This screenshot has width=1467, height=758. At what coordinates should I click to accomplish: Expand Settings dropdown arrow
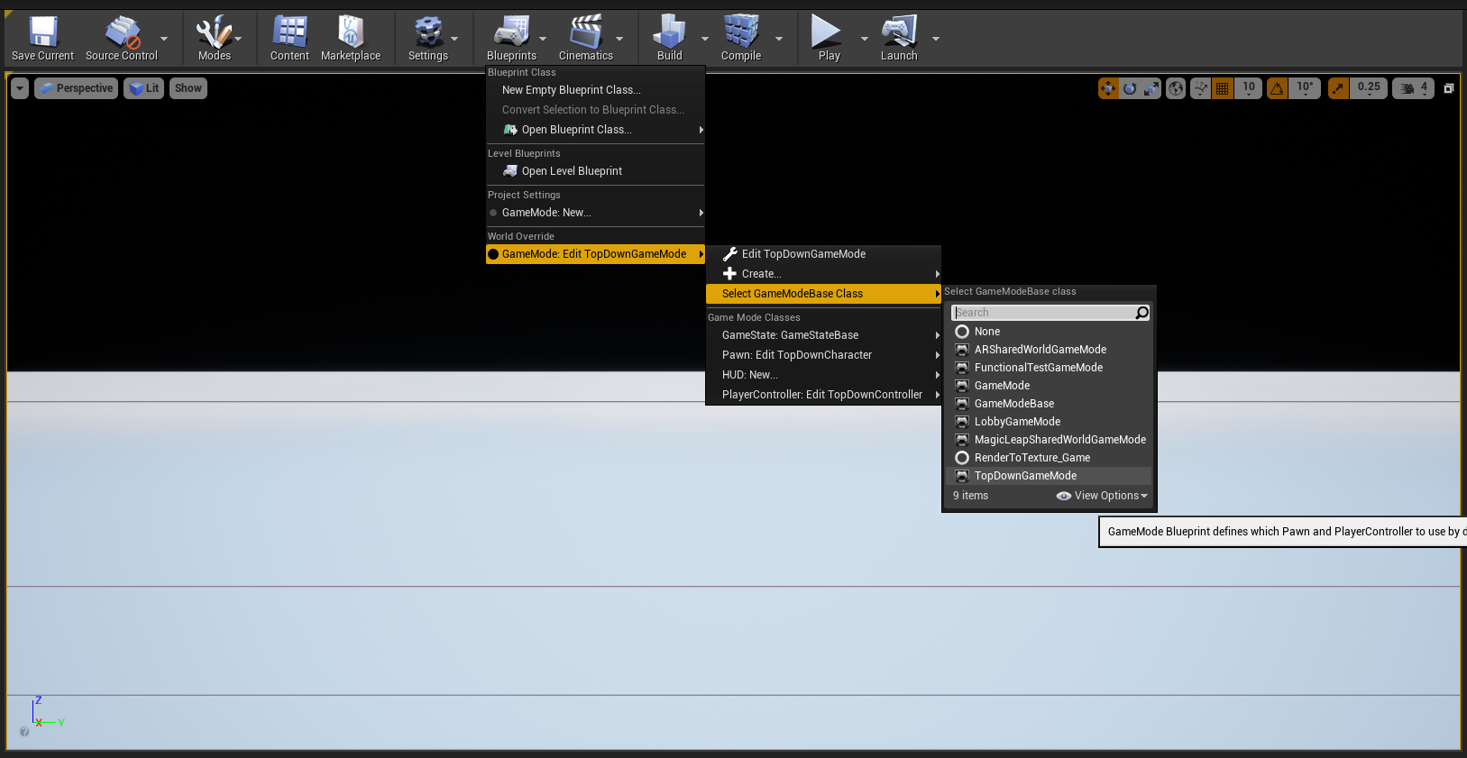[454, 39]
